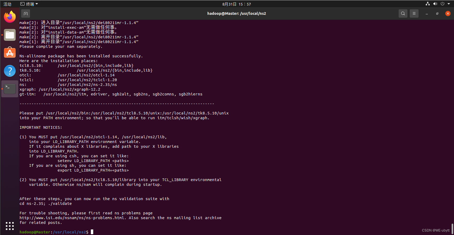Click the 'cd ns-2.35; ./validate' line
Viewport: 454px width, 235px height.
click(46, 204)
